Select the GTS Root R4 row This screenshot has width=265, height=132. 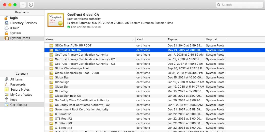(155, 128)
